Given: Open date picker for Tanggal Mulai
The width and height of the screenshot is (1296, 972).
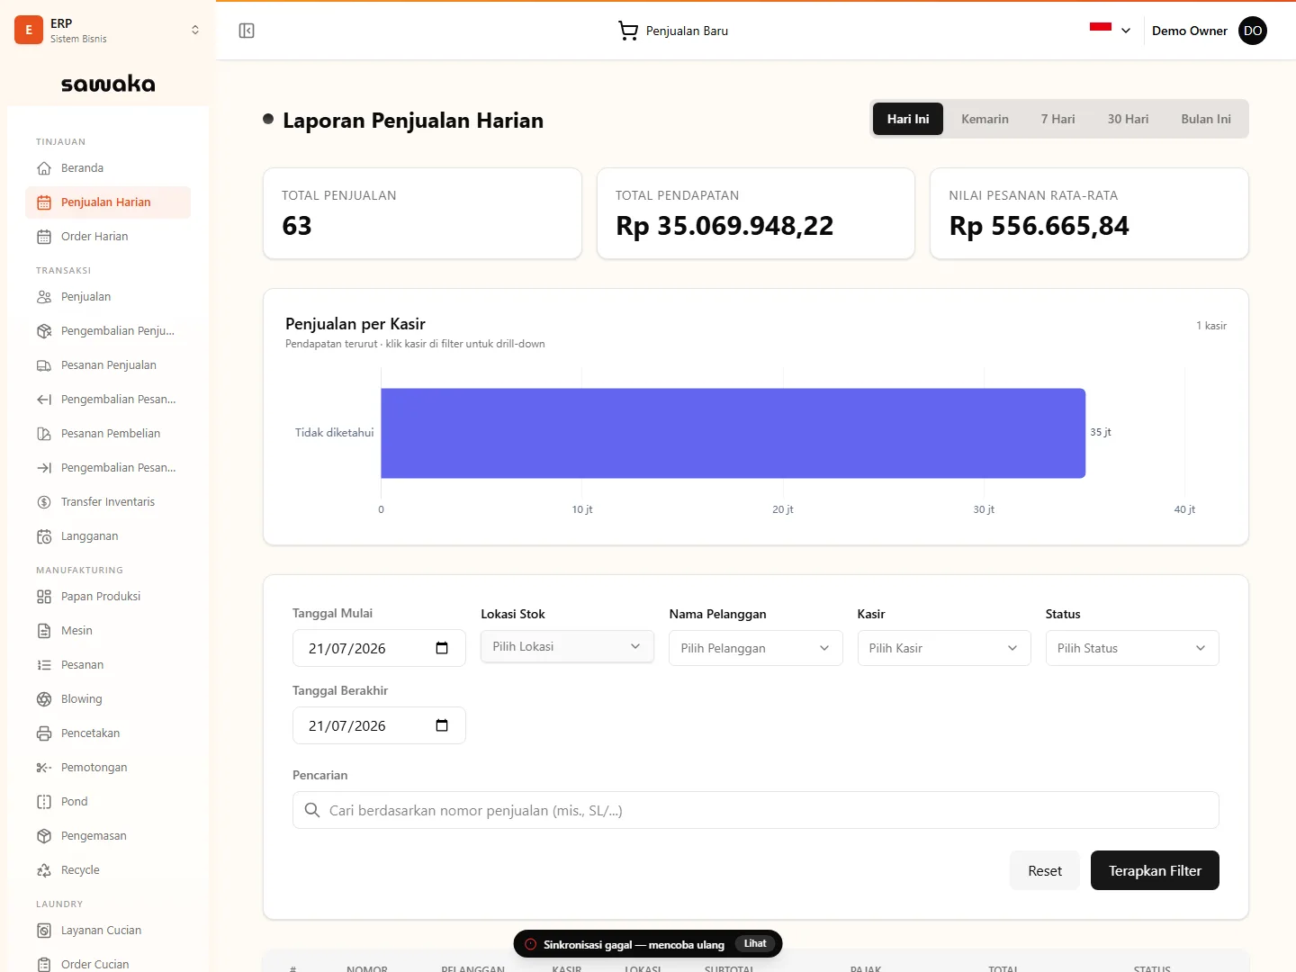Looking at the screenshot, I should (442, 648).
